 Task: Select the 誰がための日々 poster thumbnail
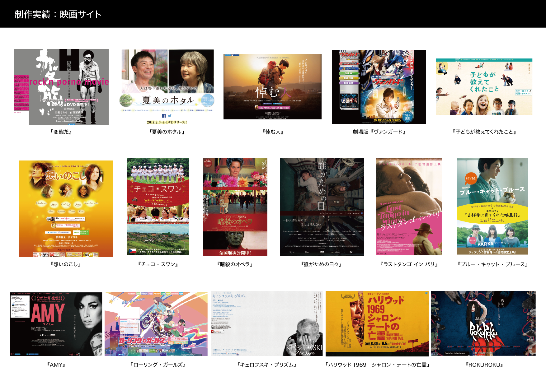click(322, 207)
